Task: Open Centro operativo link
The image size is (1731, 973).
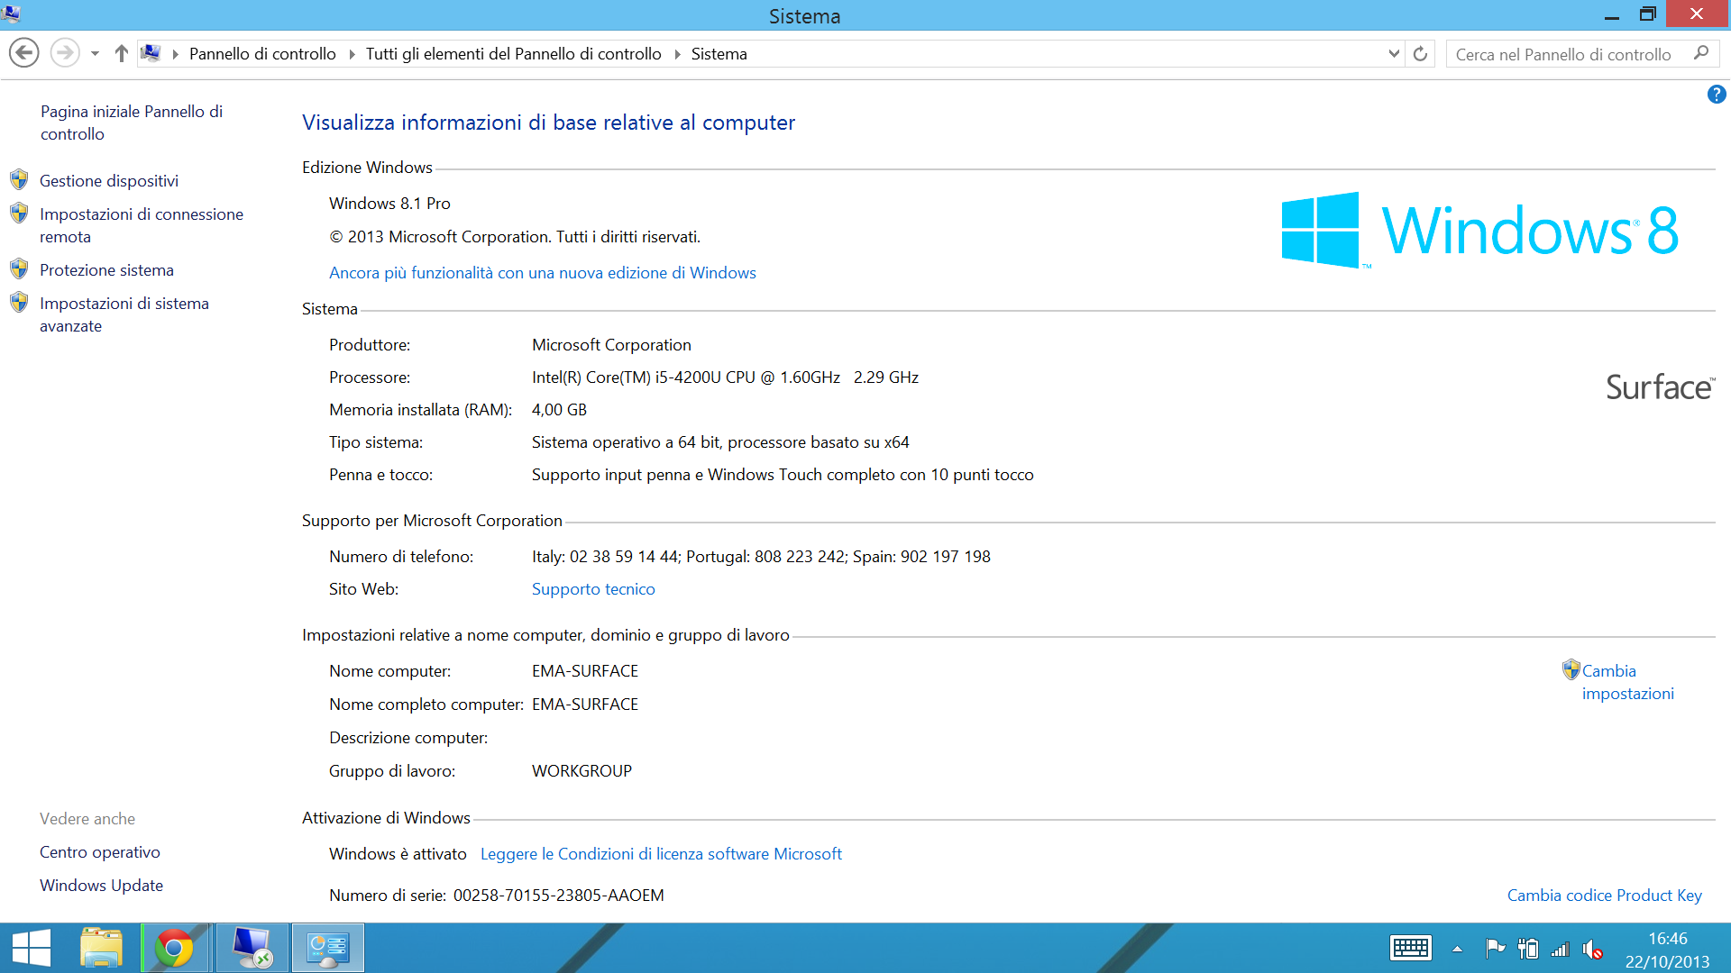Action: (x=100, y=852)
